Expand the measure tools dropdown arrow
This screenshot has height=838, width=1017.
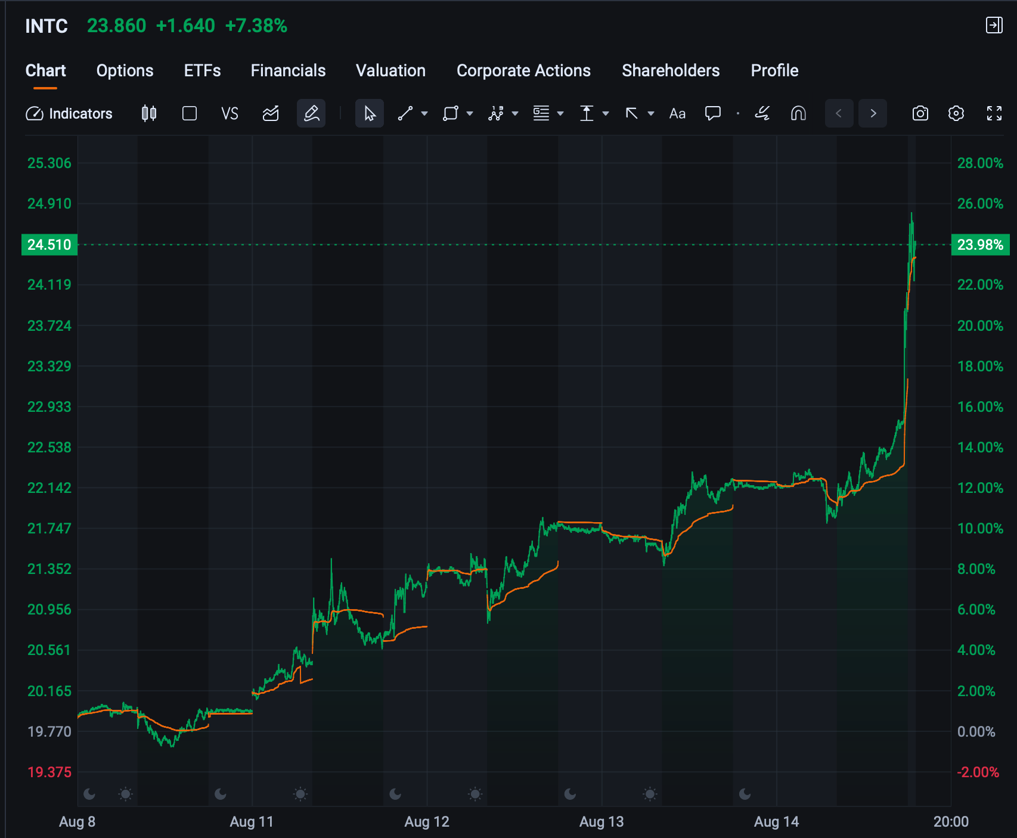click(606, 113)
